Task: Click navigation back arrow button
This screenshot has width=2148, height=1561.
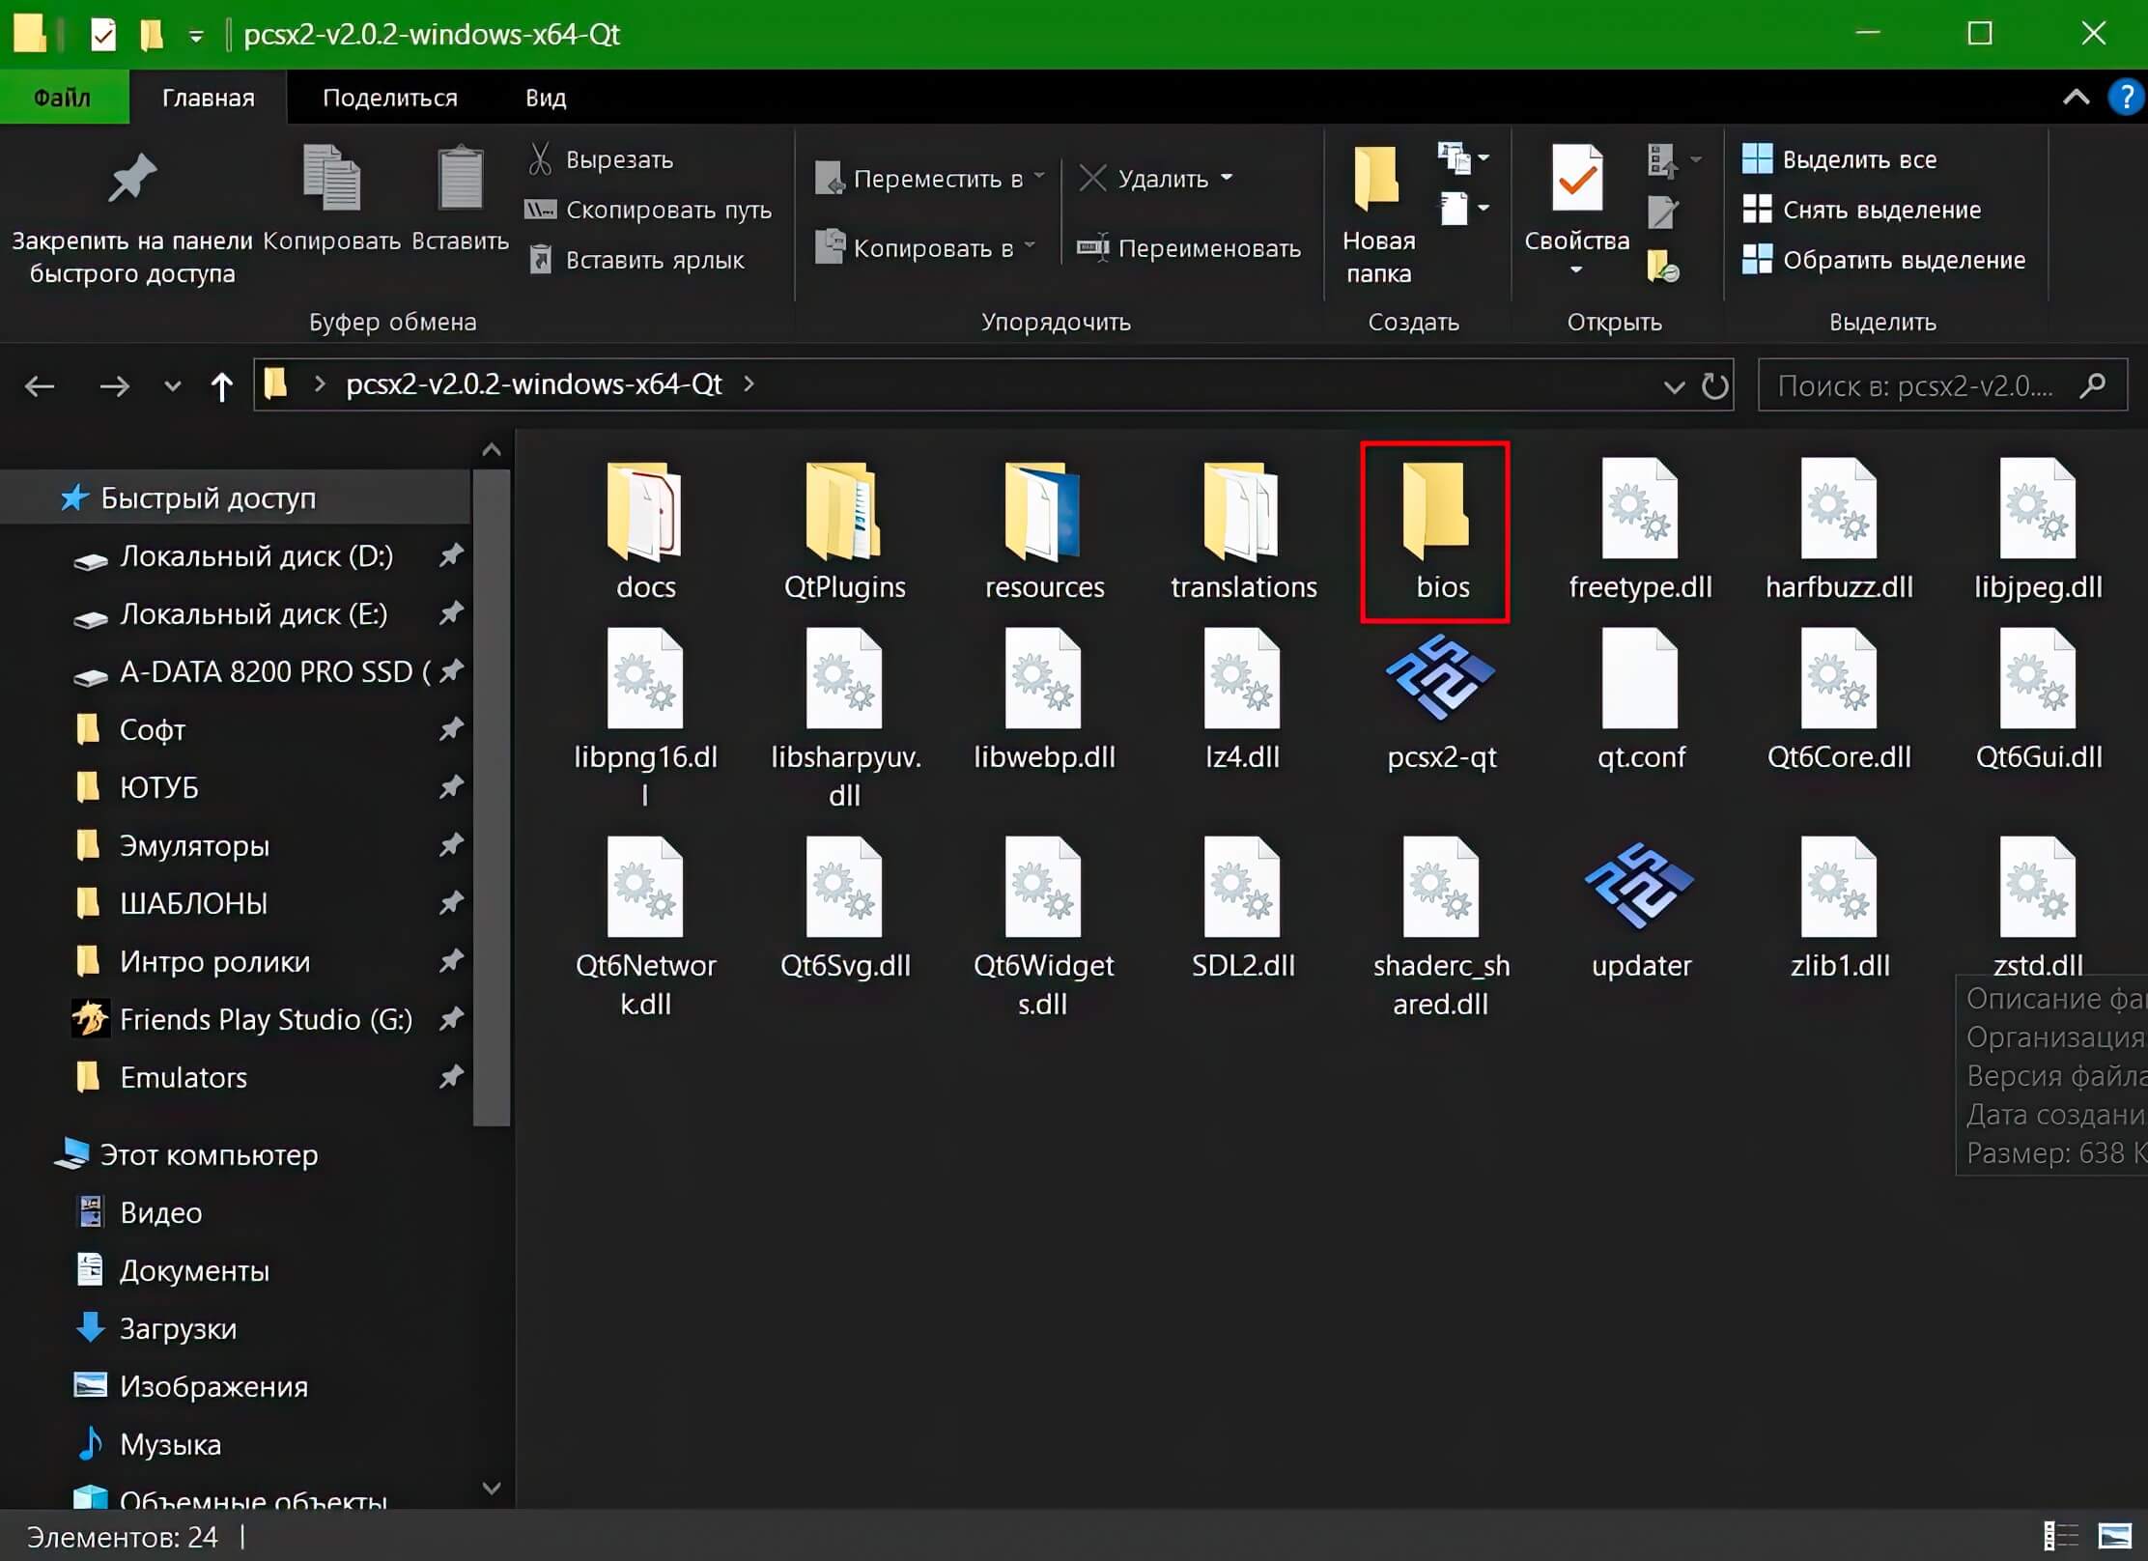Action: pos(40,383)
